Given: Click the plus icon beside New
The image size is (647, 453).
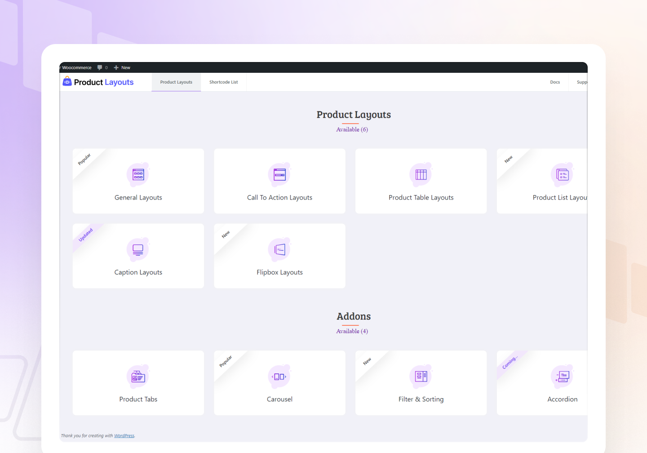Looking at the screenshot, I should coord(116,67).
